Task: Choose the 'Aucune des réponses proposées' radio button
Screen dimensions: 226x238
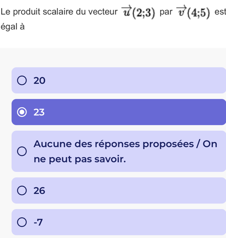Action: coord(22,151)
